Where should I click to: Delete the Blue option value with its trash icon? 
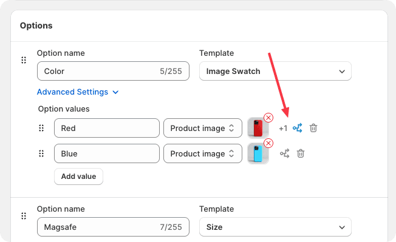point(301,153)
